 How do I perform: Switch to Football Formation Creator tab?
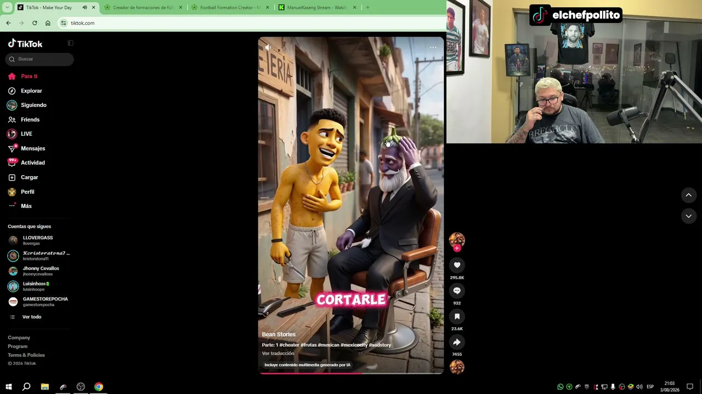230,7
